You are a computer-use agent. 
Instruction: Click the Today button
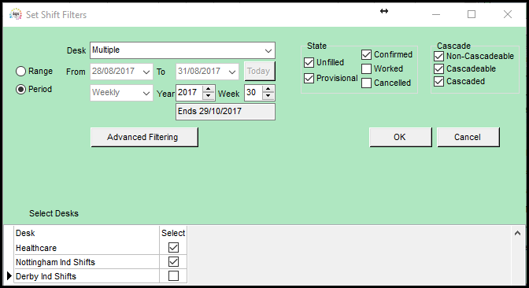coord(260,71)
